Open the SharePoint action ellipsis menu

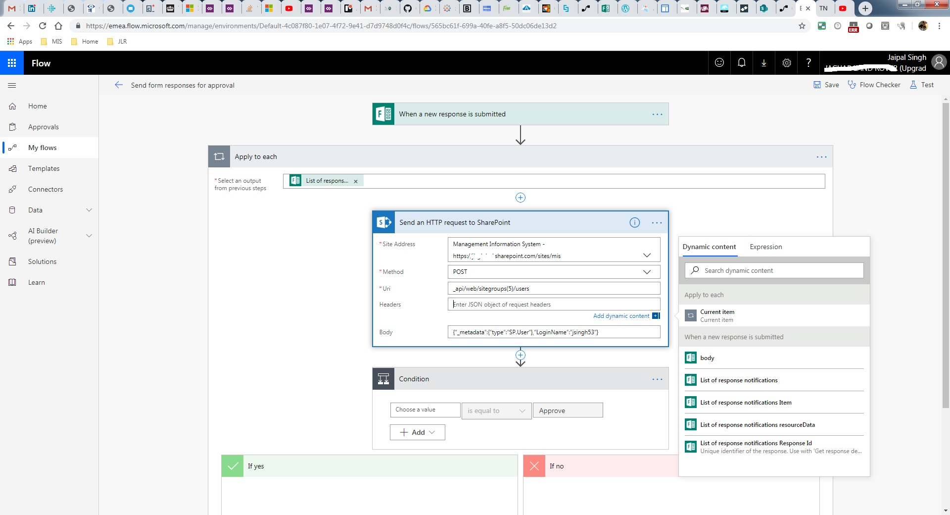657,223
